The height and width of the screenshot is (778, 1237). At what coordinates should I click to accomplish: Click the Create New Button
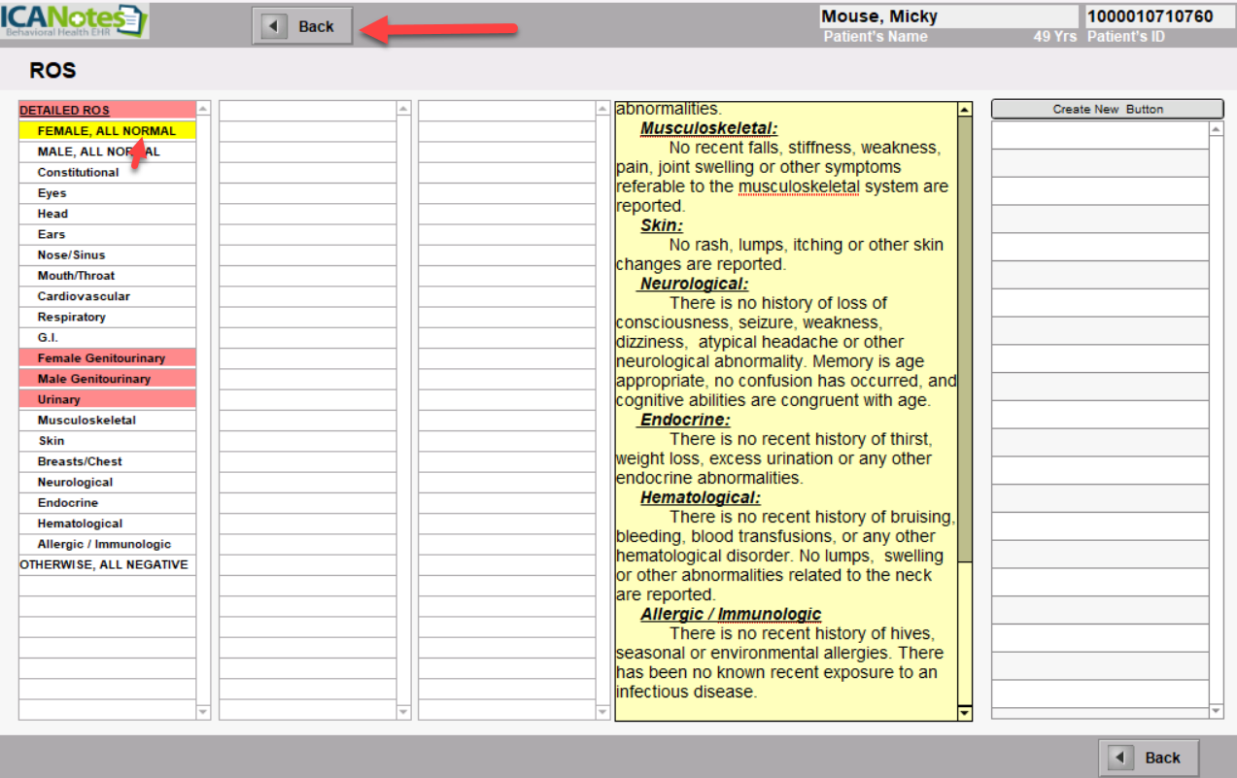[1107, 110]
